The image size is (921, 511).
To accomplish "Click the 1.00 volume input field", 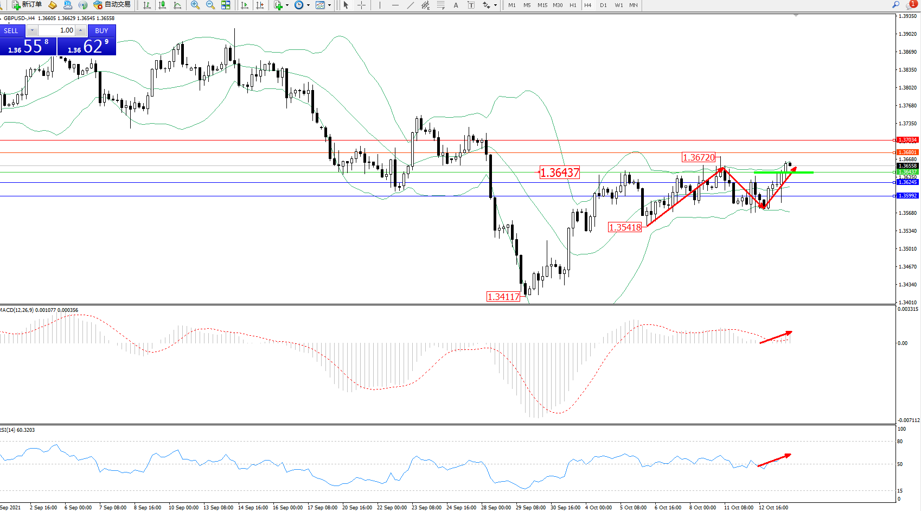I will (57, 30).
